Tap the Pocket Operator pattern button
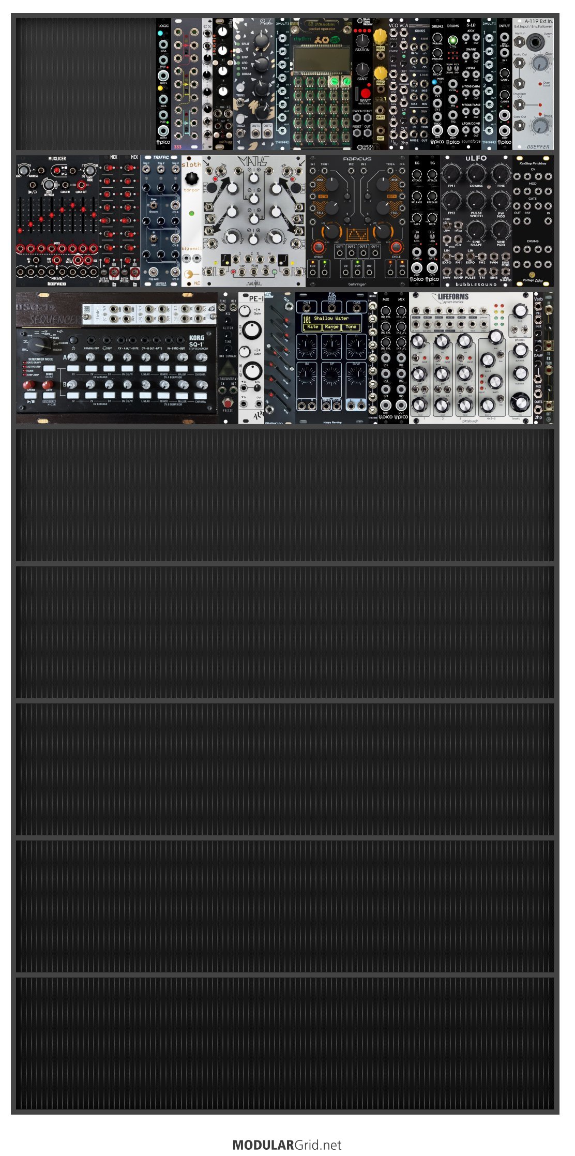Viewport: 575px width, 1156px height. click(310, 82)
